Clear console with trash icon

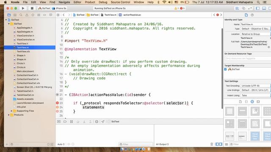coord(212,144)
